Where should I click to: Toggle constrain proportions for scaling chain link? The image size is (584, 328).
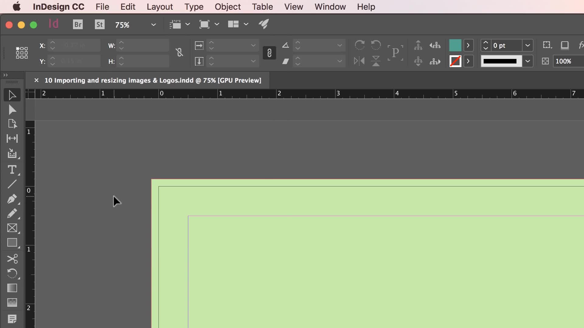[269, 53]
